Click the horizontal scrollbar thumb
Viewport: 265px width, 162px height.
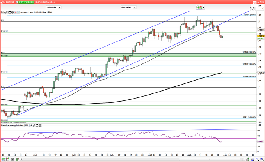click(210, 159)
